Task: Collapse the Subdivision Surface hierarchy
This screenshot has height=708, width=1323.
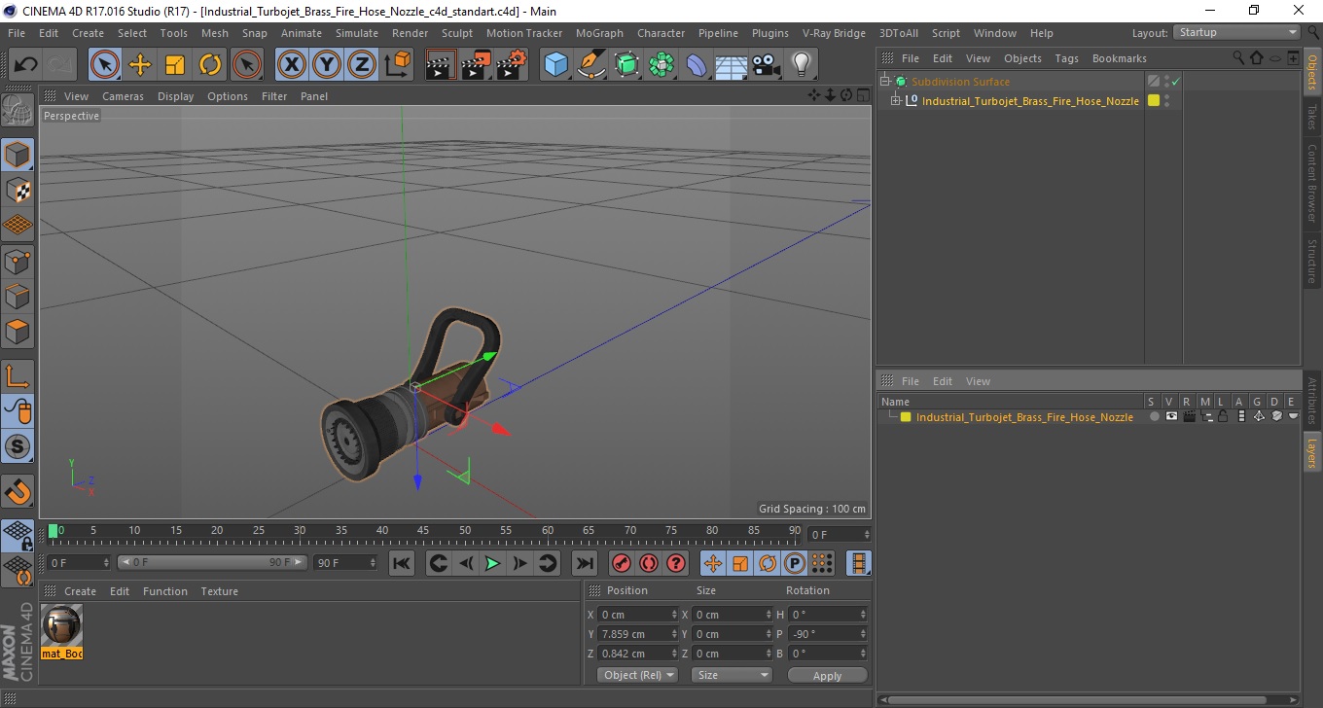Action: point(884,82)
